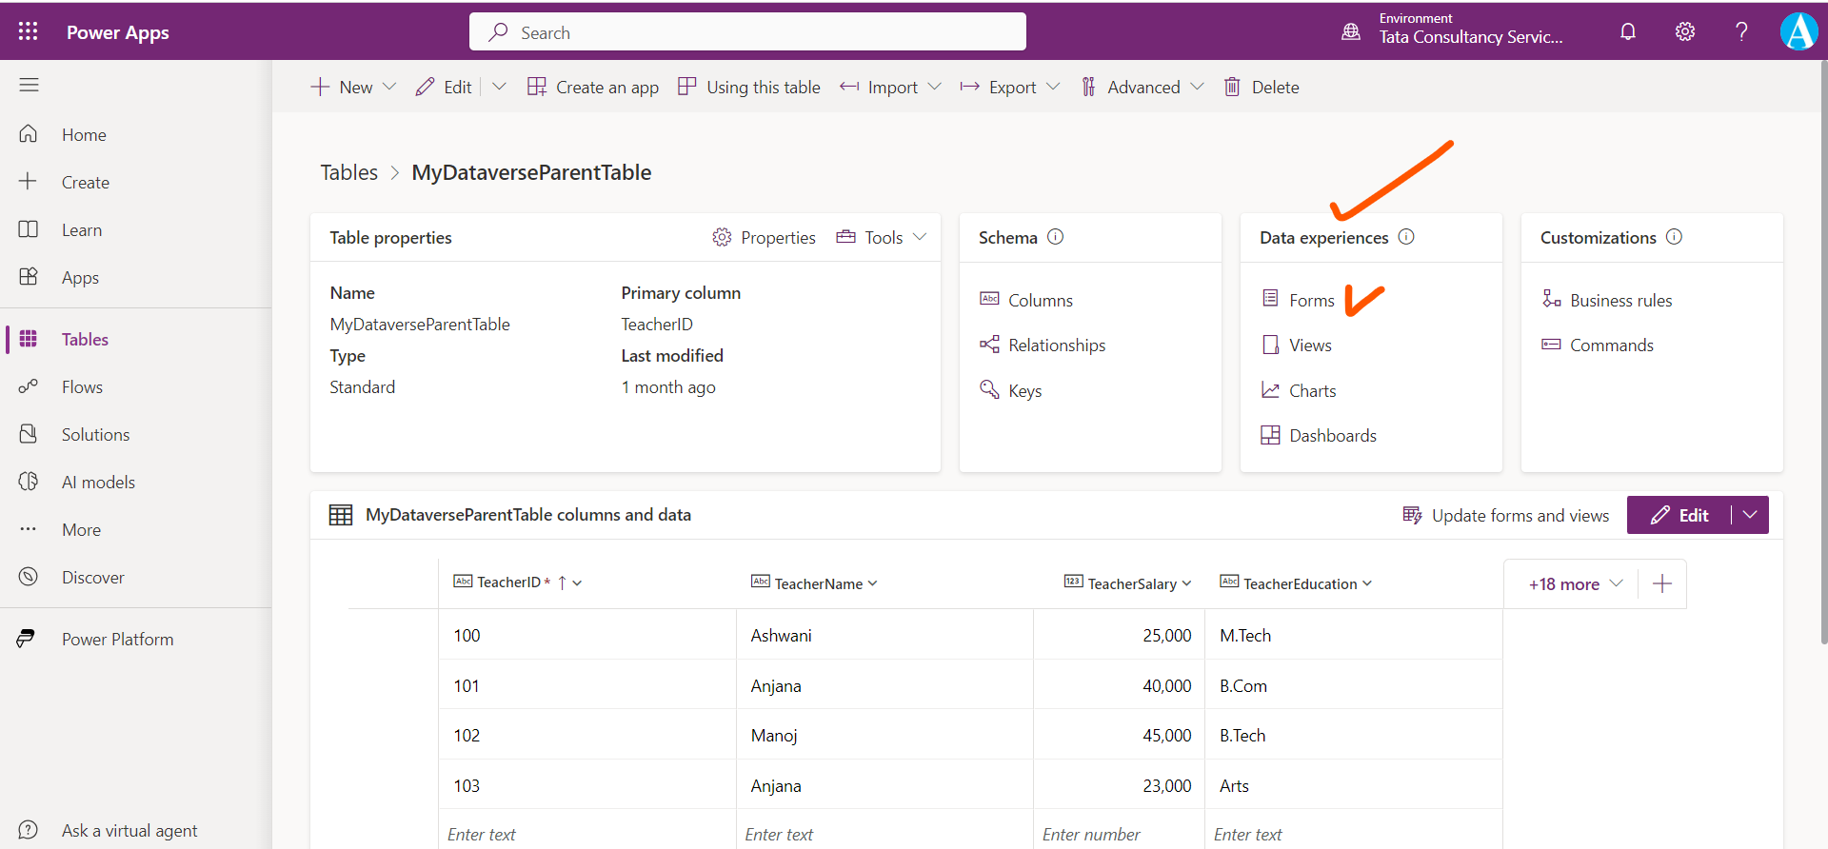This screenshot has height=849, width=1828.
Task: Collapse the left navigation hamburger menu
Action: point(29,85)
